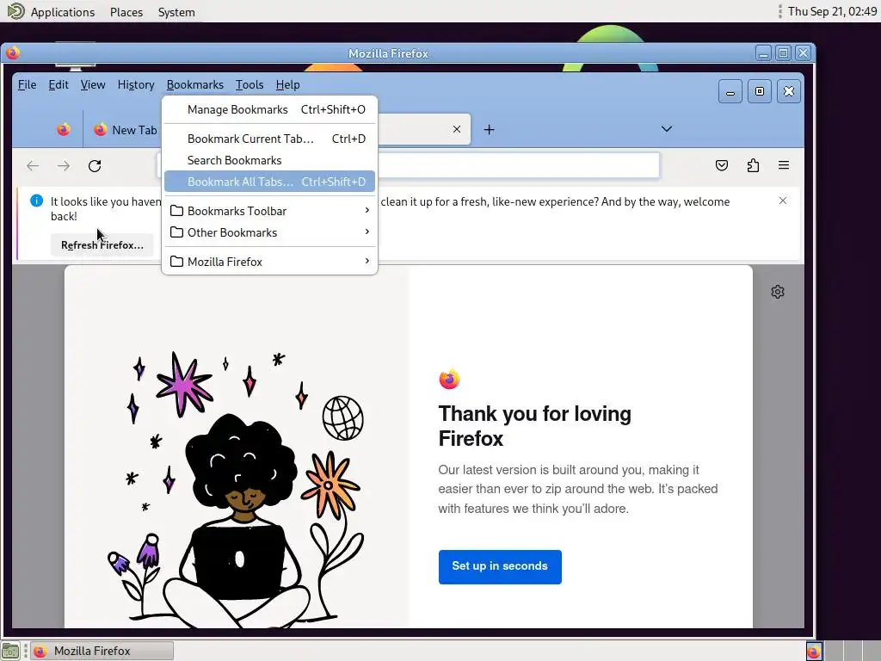The width and height of the screenshot is (881, 661).
Task: Open the File menu
Action: (x=27, y=85)
